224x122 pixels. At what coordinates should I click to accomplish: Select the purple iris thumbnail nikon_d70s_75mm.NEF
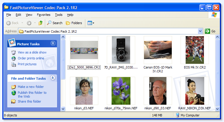[121, 91]
